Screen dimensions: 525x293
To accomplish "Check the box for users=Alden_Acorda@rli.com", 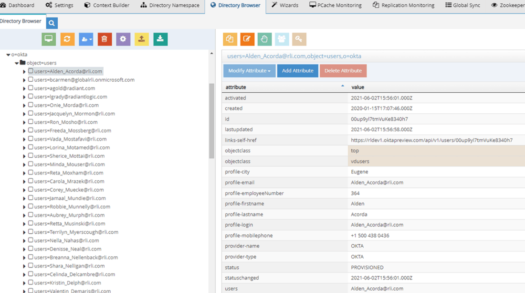I will pos(31,71).
